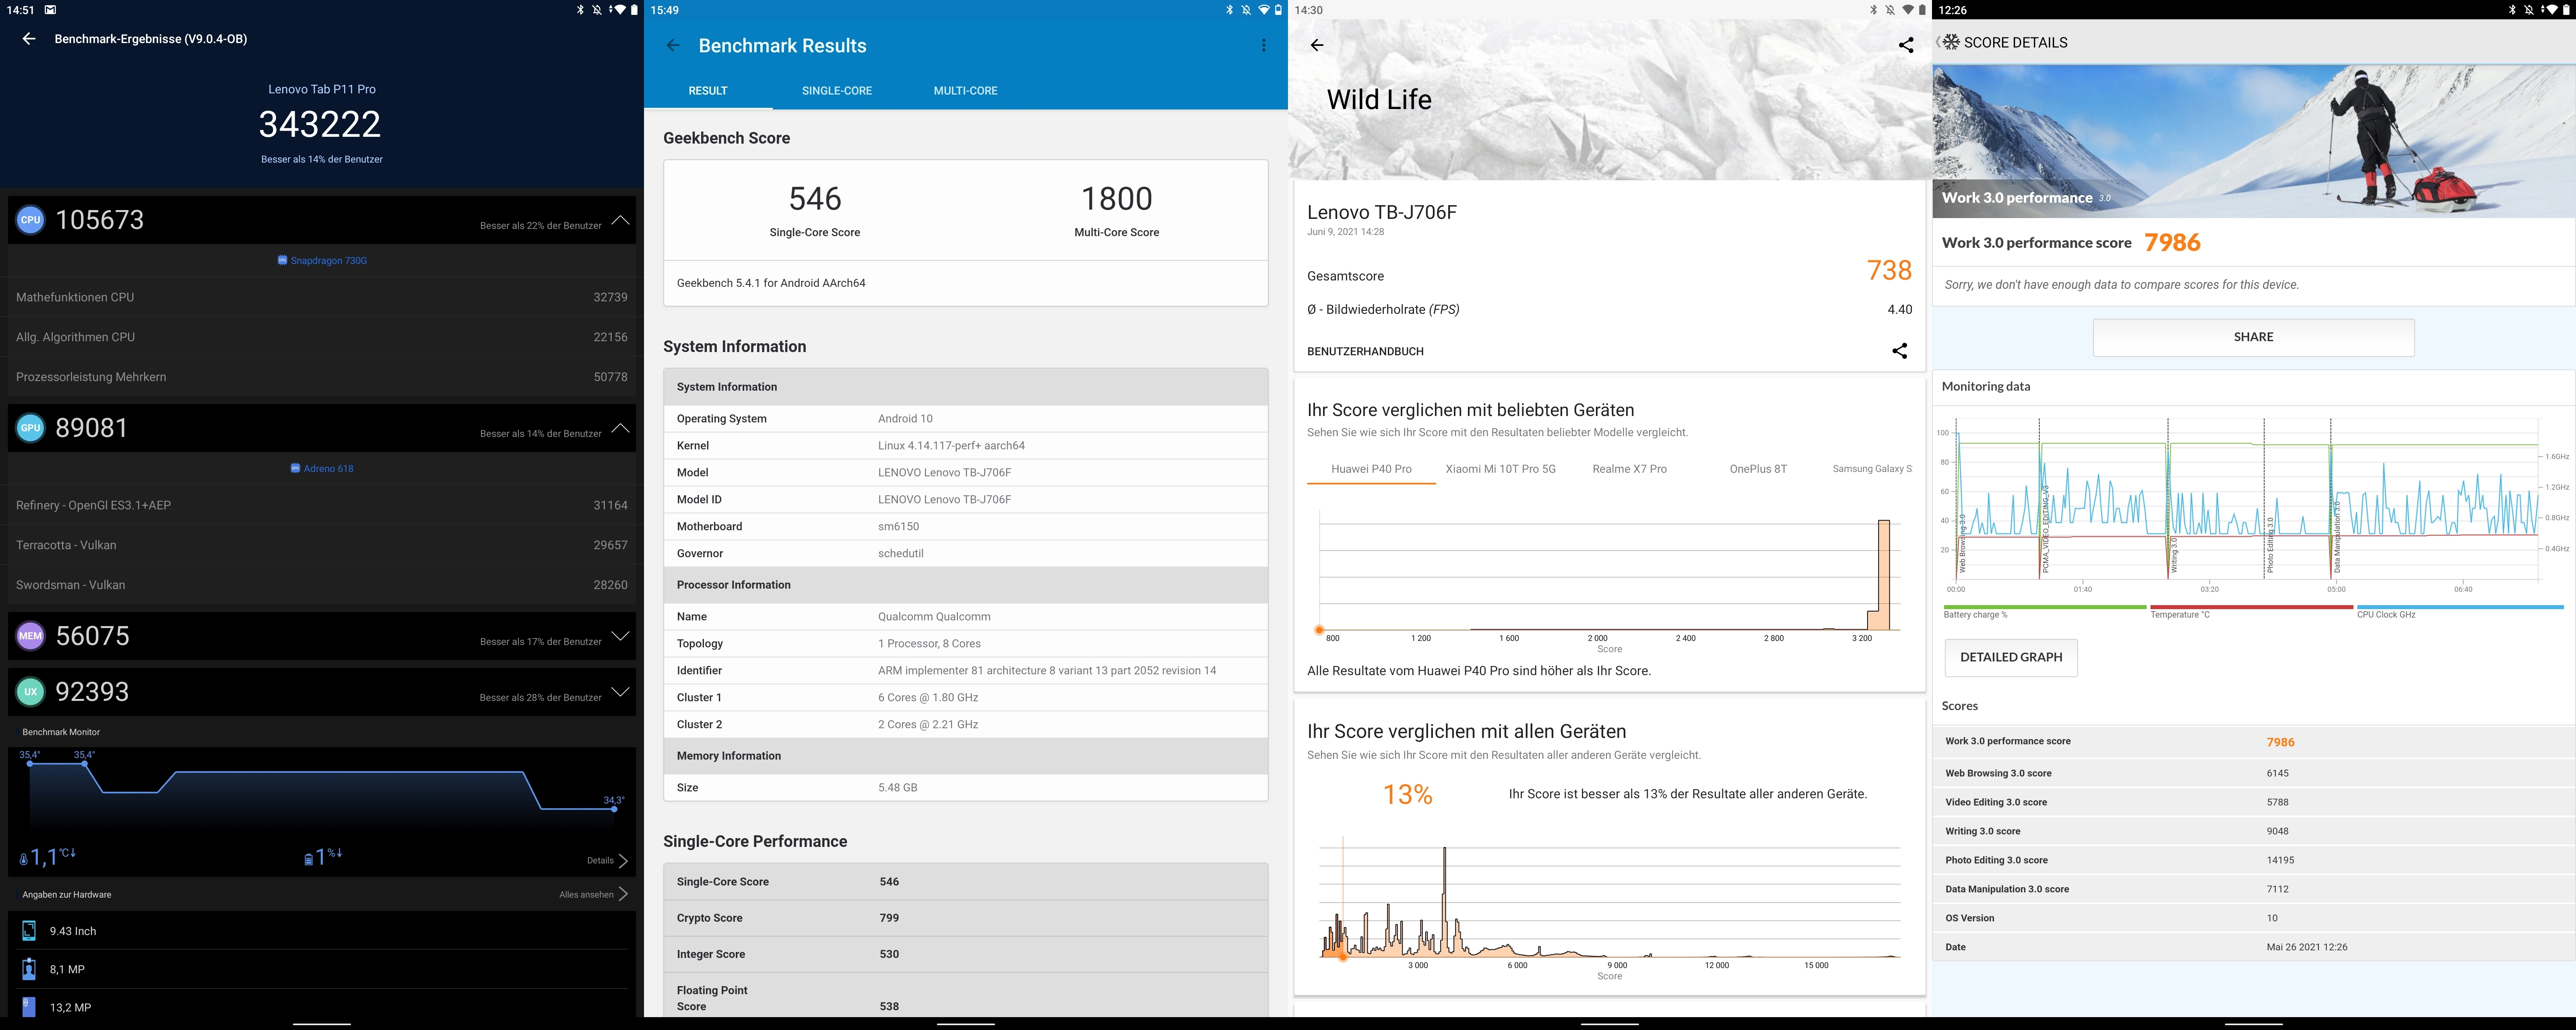Tap Wi-Fi status icon above Geekbench screen
The height and width of the screenshot is (1030, 2576).
[x=1264, y=10]
